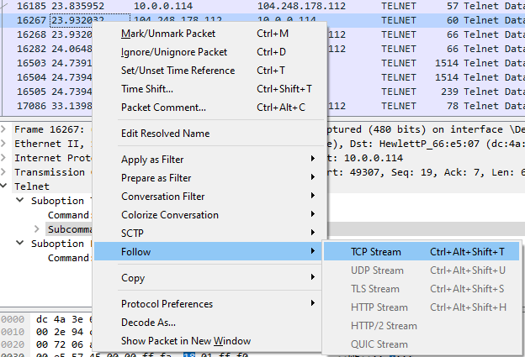
Task: Open the Protocol Preferences submenu
Action: tap(167, 304)
